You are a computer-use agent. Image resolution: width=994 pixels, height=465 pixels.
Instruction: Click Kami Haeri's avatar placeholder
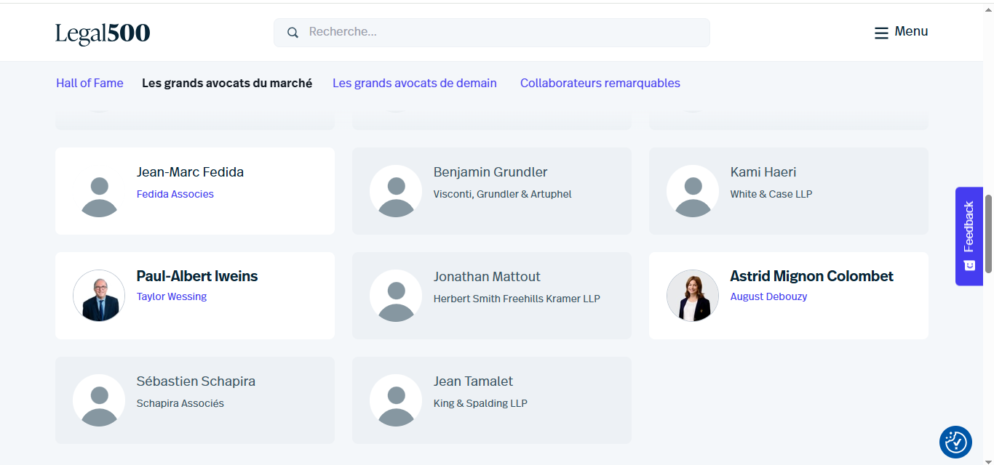pos(693,191)
